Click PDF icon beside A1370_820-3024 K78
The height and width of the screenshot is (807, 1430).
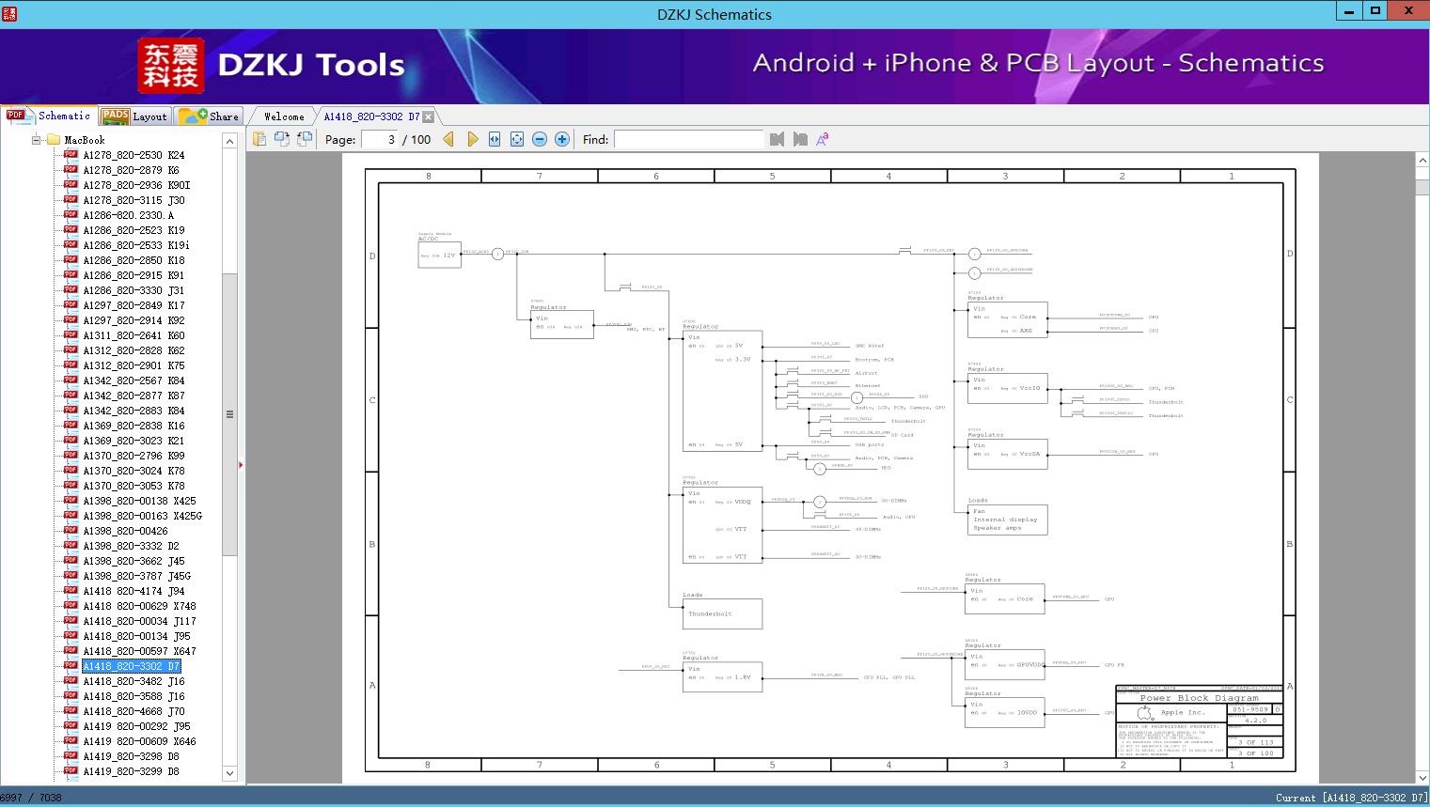click(x=71, y=470)
